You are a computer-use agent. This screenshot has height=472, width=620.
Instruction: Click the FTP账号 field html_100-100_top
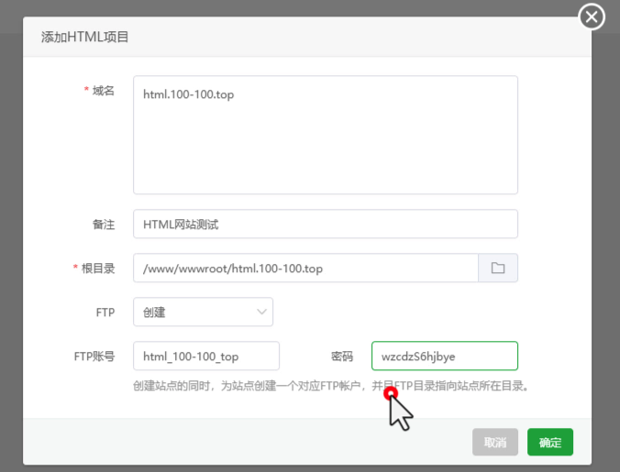[206, 356]
